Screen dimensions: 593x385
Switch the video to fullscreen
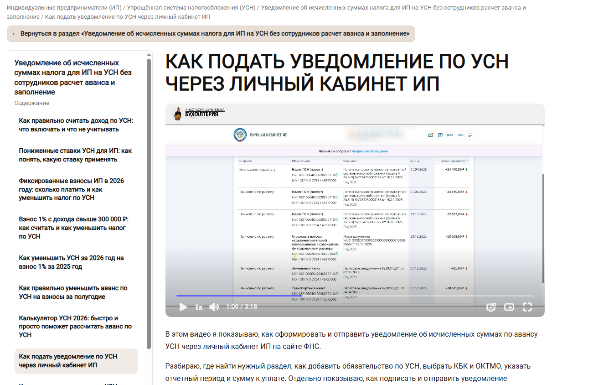pos(527,307)
